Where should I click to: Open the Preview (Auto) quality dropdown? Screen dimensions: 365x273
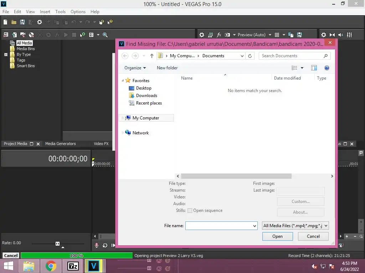pyautogui.click(x=270, y=35)
